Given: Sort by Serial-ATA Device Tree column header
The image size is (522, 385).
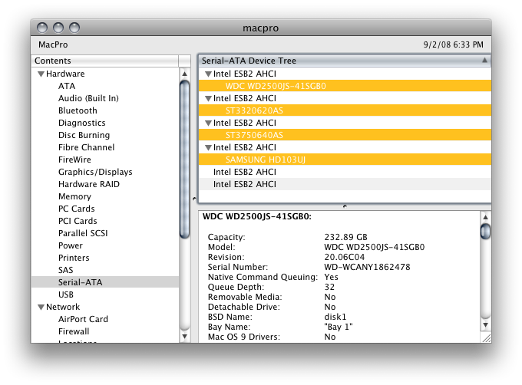Looking at the screenshot, I should 344,61.
